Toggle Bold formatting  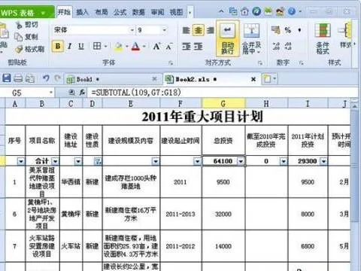(x=58, y=47)
